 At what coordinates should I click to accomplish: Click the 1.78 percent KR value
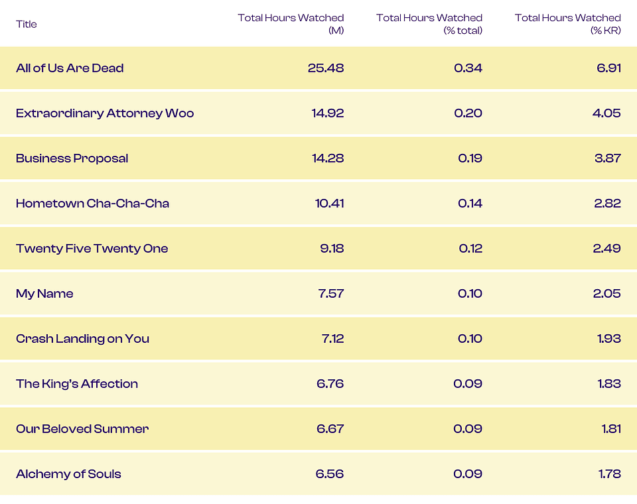(610, 473)
